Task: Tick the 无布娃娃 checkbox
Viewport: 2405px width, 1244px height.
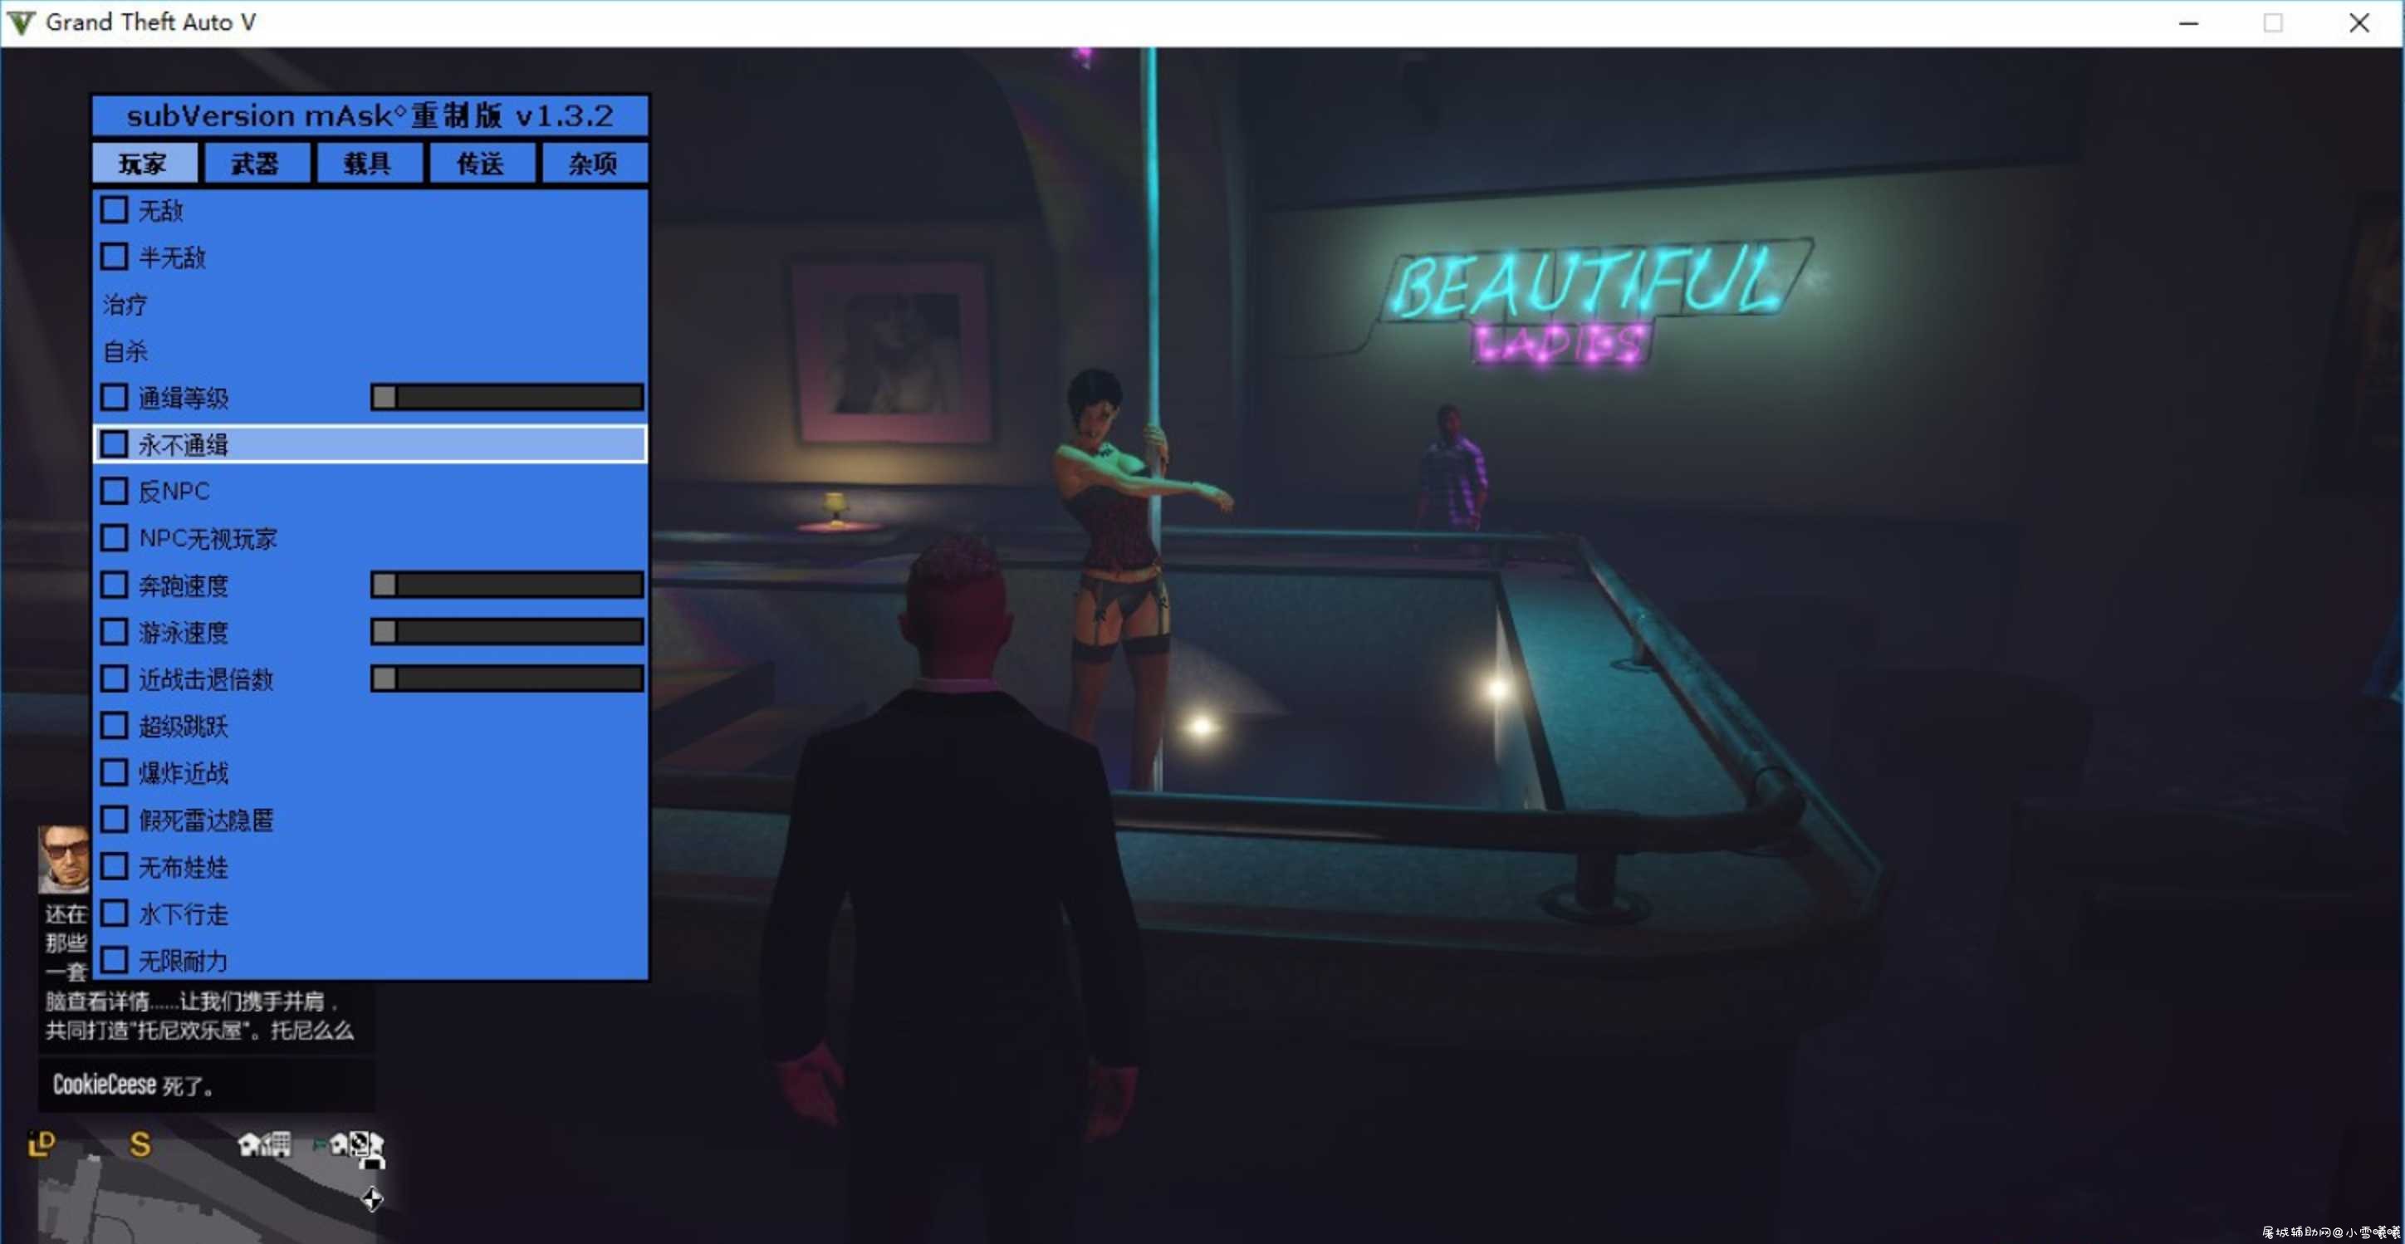Action: [114, 867]
